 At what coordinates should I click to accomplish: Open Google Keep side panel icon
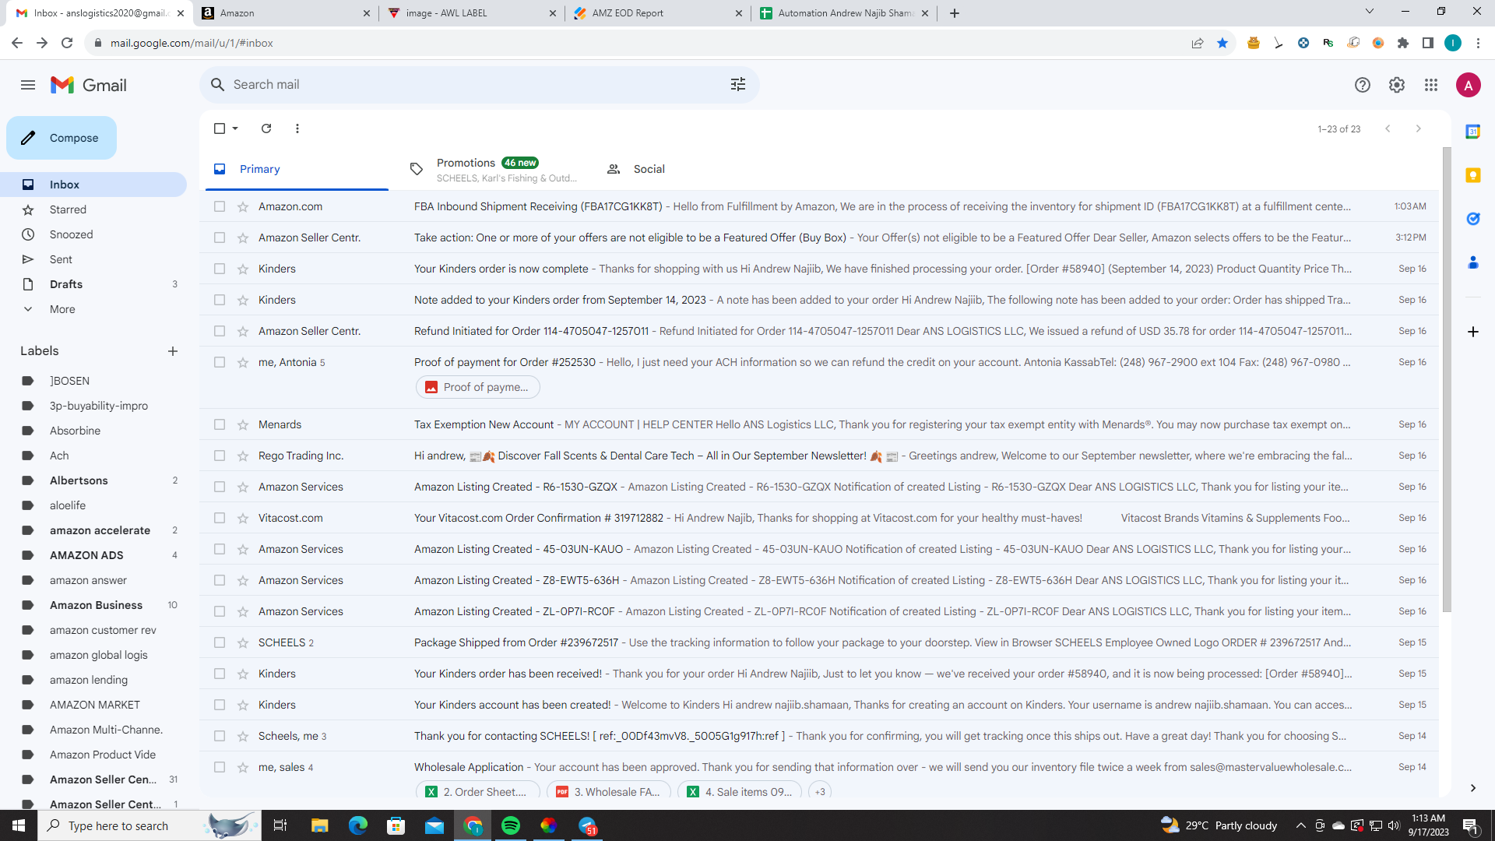[x=1473, y=175]
